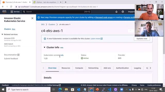Open the Privacy footer link
Image resolution: width=165 pixels, height=92 pixels.
click(x=134, y=85)
